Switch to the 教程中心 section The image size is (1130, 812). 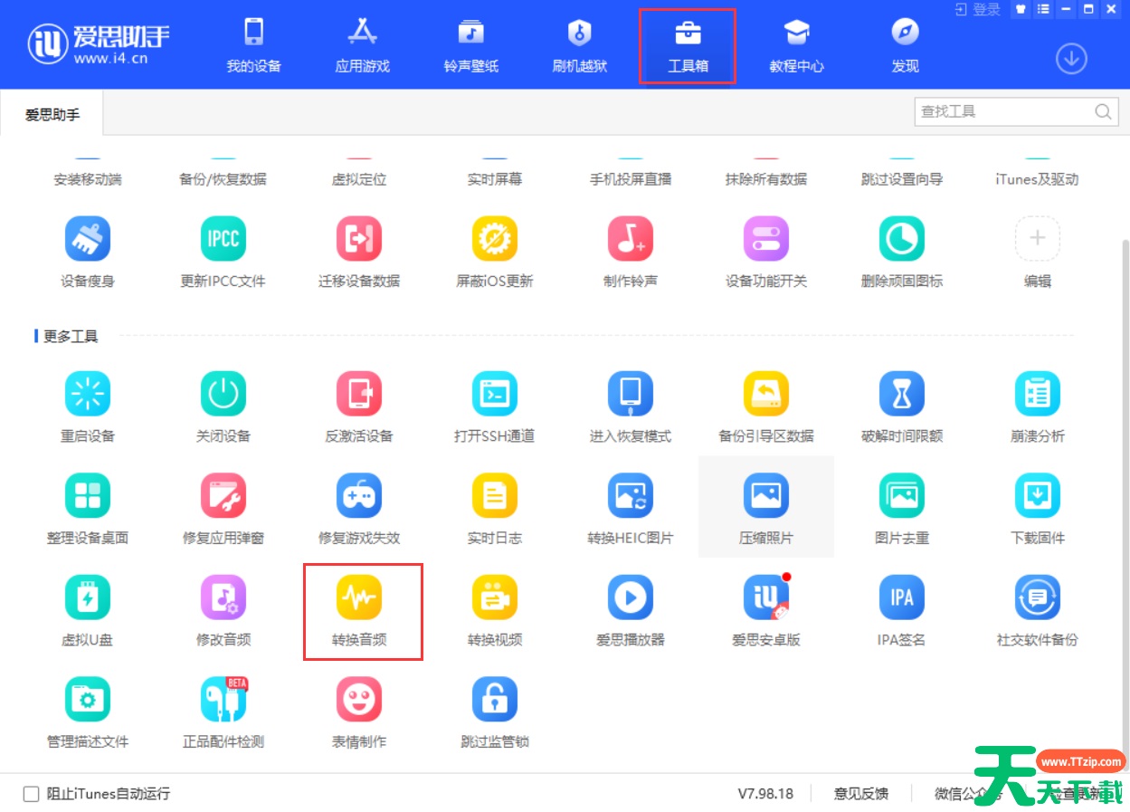pyautogui.click(x=795, y=44)
